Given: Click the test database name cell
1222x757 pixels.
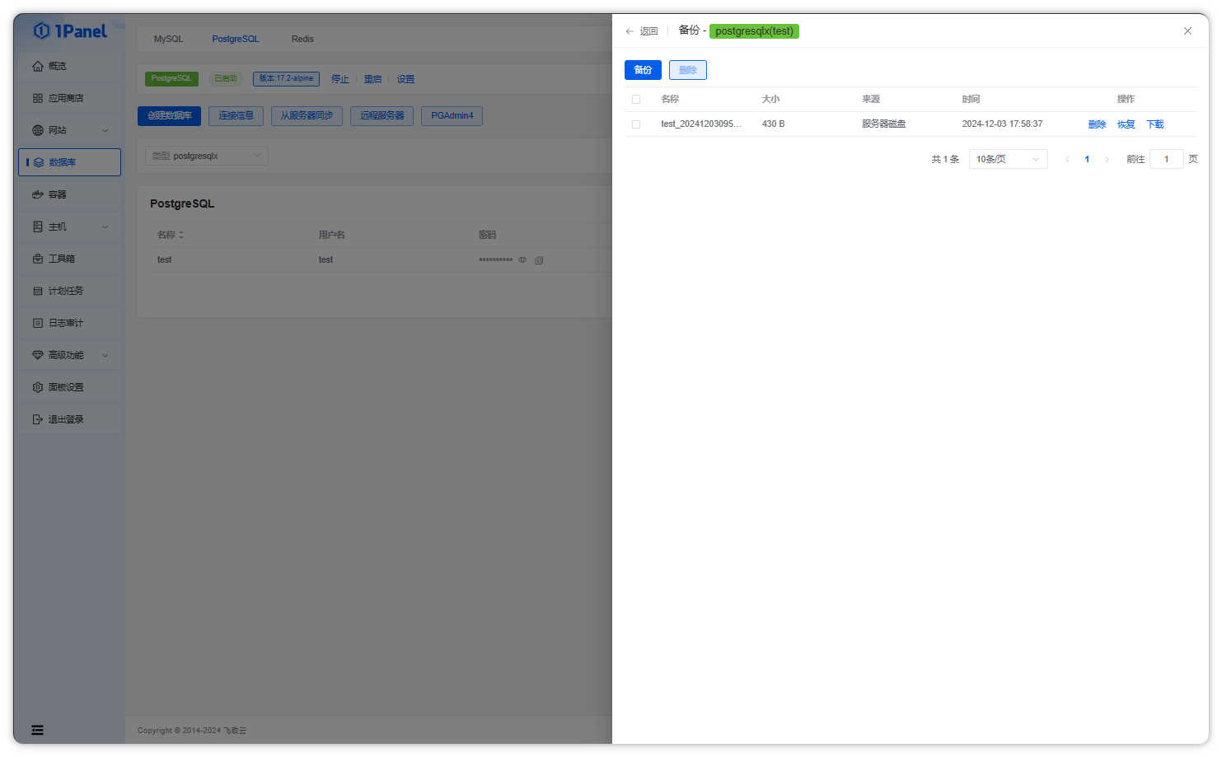Looking at the screenshot, I should (x=165, y=260).
